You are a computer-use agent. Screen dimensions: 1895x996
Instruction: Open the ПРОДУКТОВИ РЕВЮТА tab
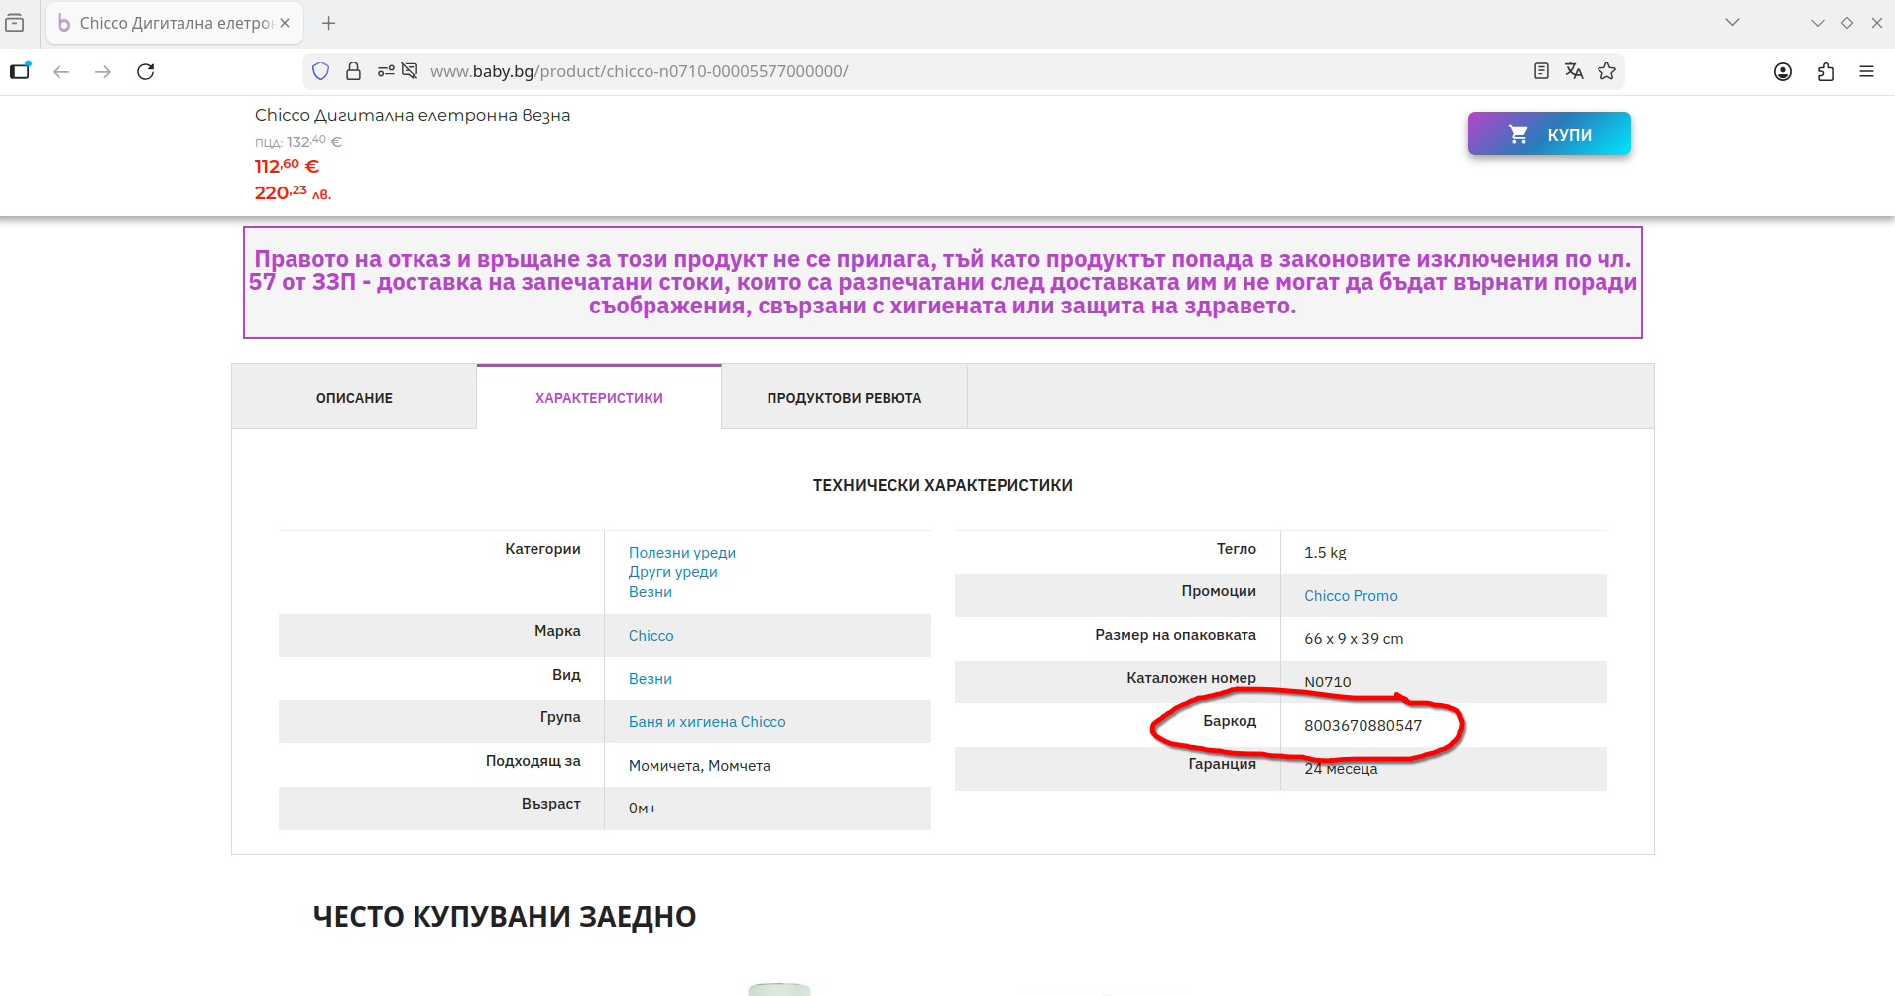pyautogui.click(x=844, y=398)
